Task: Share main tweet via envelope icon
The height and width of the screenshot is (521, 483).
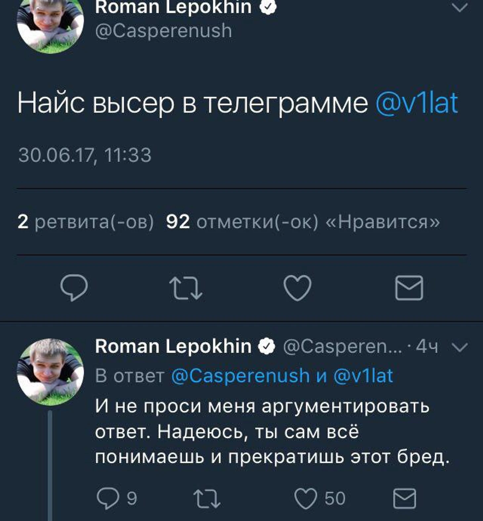Action: (409, 288)
